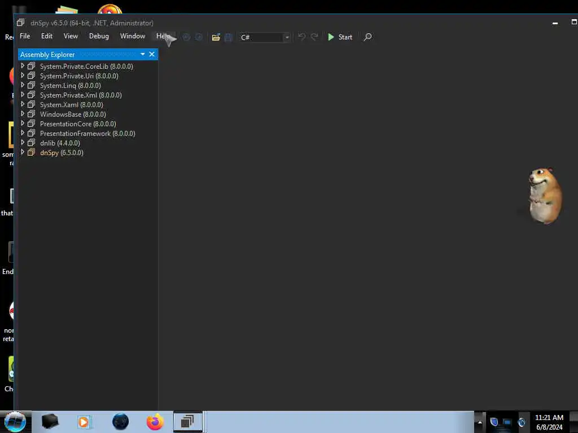Click the Save All toolbar icon
The height and width of the screenshot is (433, 578).
[x=228, y=37]
